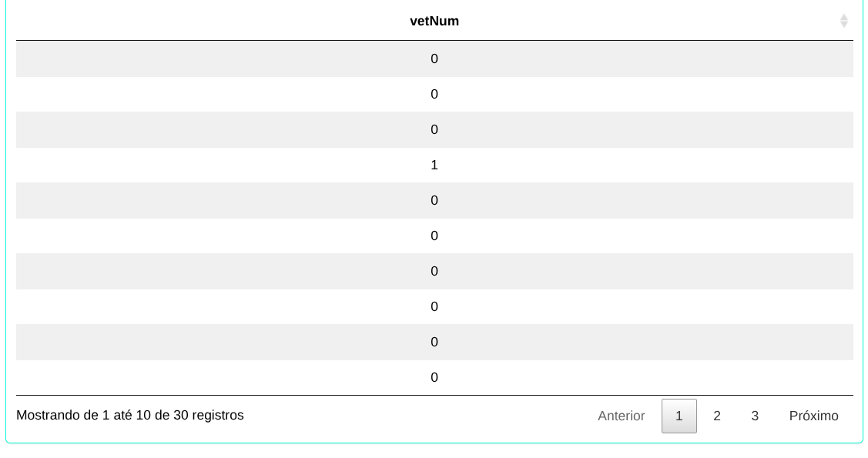Click the fifth table row
Image resolution: width=868 pixels, height=458 pixels.
[434, 200]
